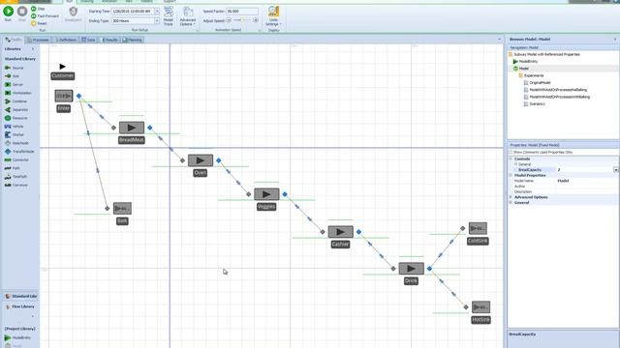
Task: Select ModelEntity in Navigation tree
Action: pos(525,62)
